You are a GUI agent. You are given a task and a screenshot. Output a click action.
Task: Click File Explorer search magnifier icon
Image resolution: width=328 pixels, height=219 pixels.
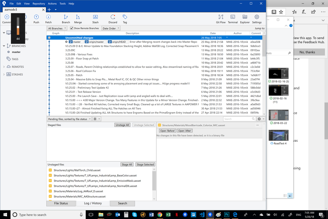(289, 53)
